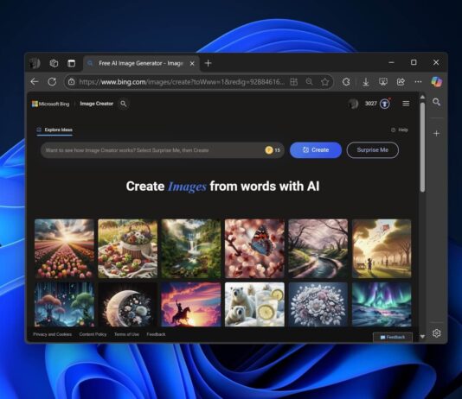Open the butterfly on blossoms thumbnail
The height and width of the screenshot is (399, 462).
(x=254, y=249)
